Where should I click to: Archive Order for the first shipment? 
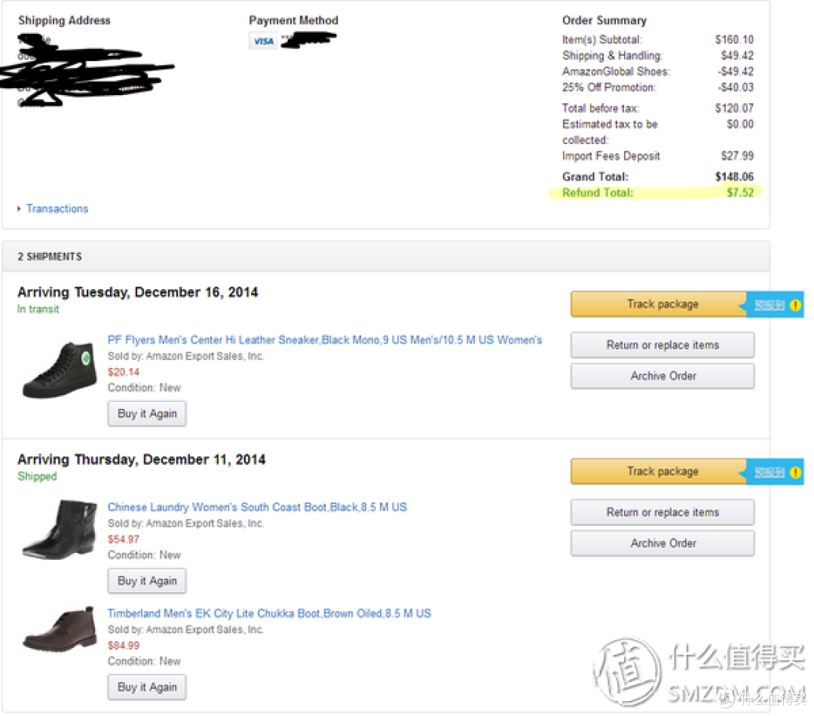[663, 376]
